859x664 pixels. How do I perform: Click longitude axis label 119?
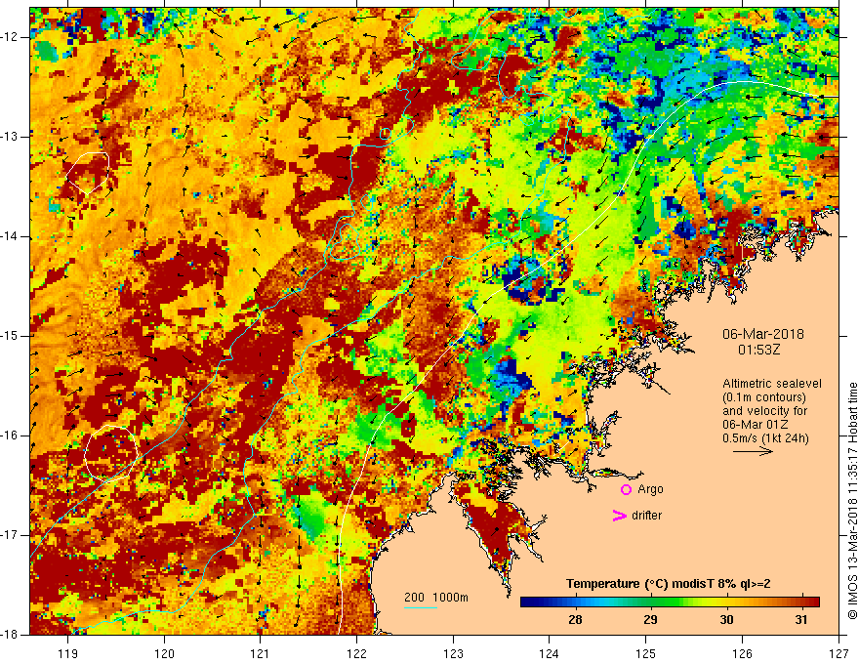click(x=68, y=653)
